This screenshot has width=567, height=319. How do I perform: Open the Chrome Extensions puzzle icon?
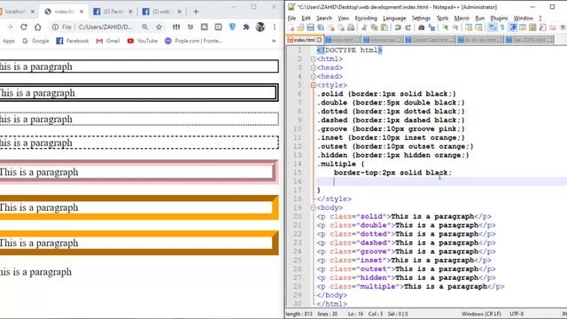coord(246,27)
